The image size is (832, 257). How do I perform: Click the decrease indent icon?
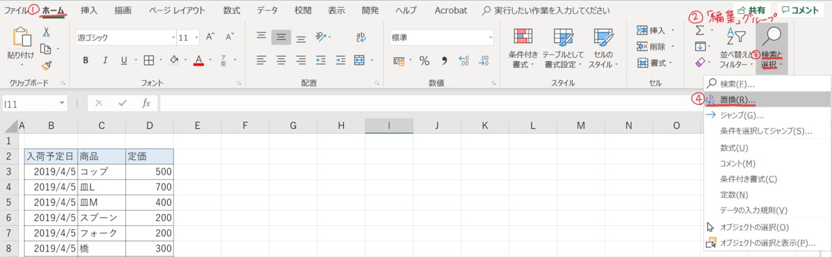point(321,60)
